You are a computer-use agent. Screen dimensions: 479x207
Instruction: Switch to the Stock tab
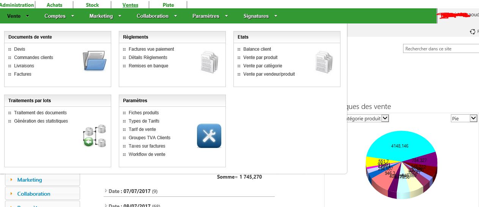(92, 5)
